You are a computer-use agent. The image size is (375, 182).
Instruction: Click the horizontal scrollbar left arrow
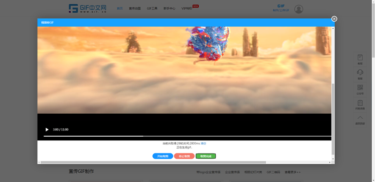(39, 162)
